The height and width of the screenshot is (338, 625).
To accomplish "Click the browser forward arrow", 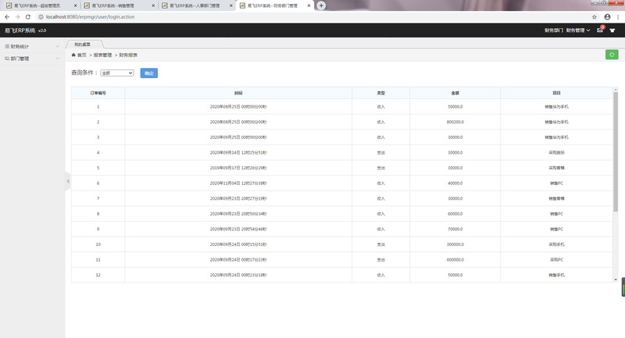I will [17, 16].
